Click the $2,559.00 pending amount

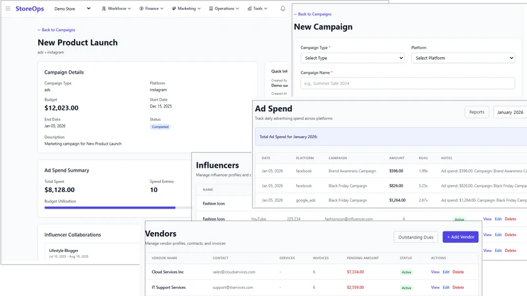(x=355, y=287)
